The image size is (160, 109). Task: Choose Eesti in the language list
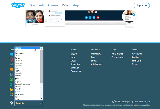[x=27, y=68]
